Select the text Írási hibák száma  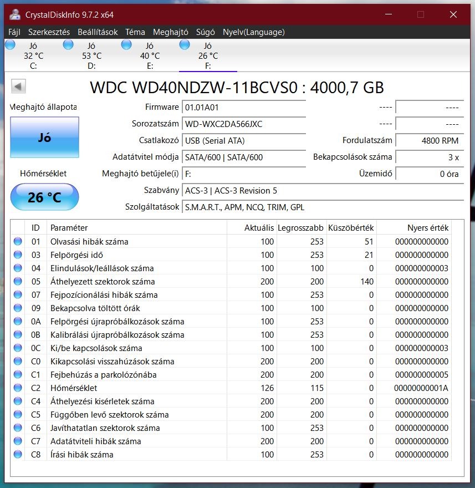tap(82, 454)
